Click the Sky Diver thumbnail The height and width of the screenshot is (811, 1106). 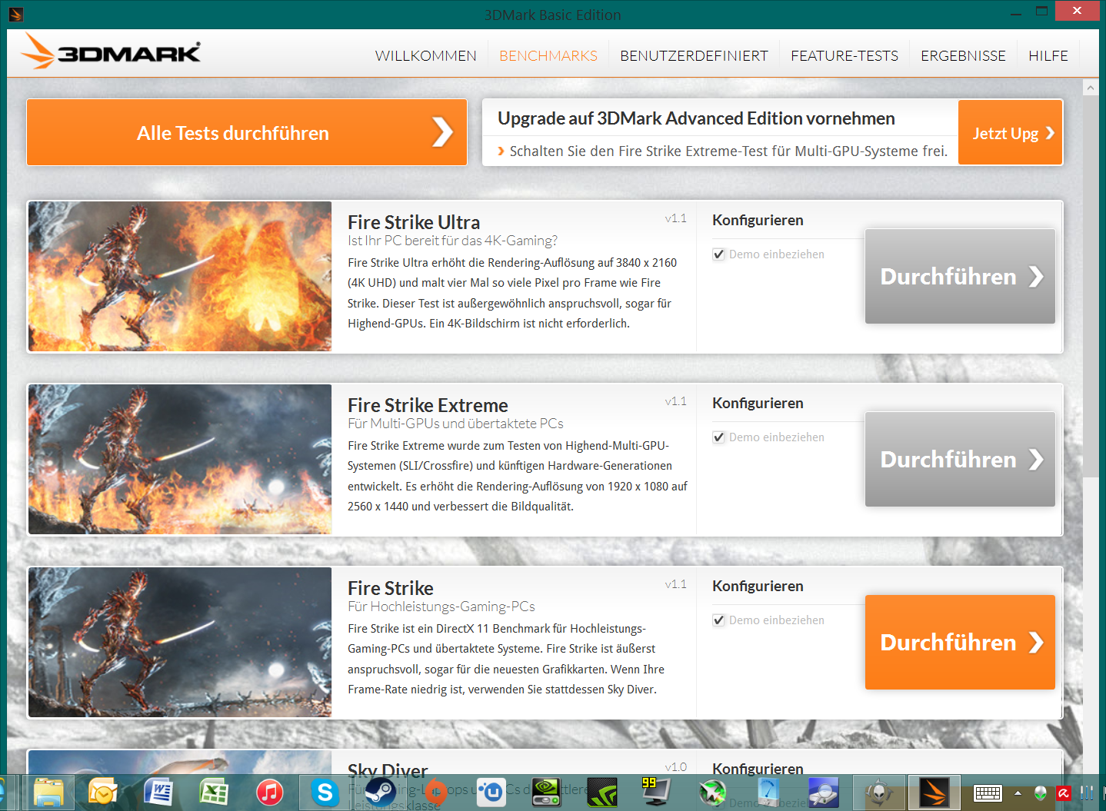[x=180, y=763]
